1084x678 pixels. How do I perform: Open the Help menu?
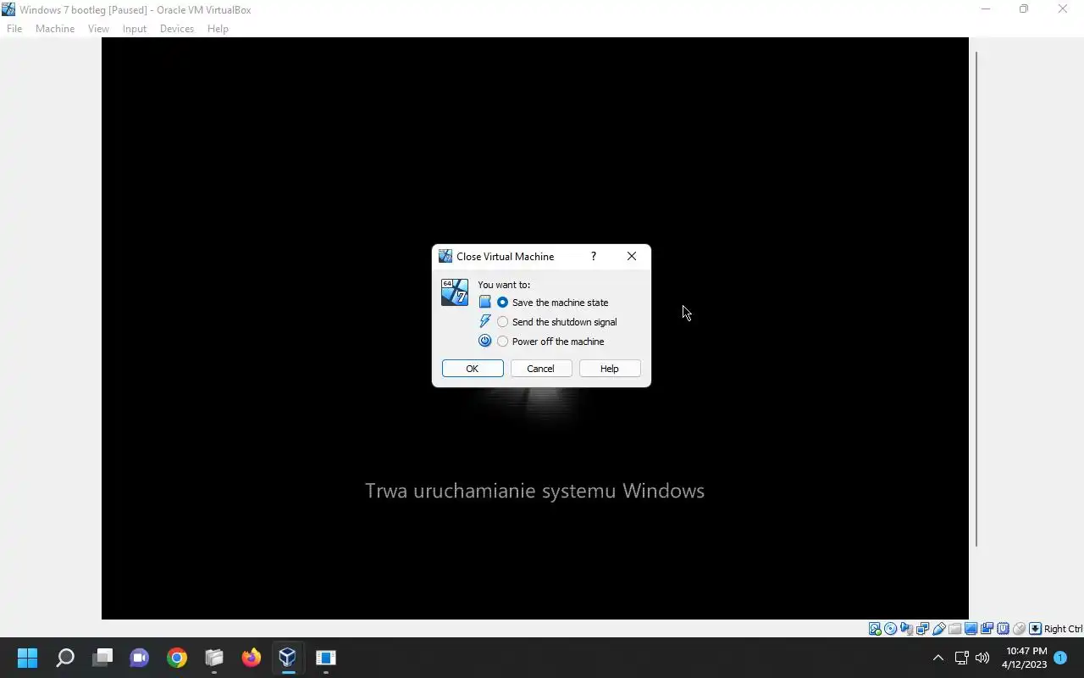pos(218,29)
